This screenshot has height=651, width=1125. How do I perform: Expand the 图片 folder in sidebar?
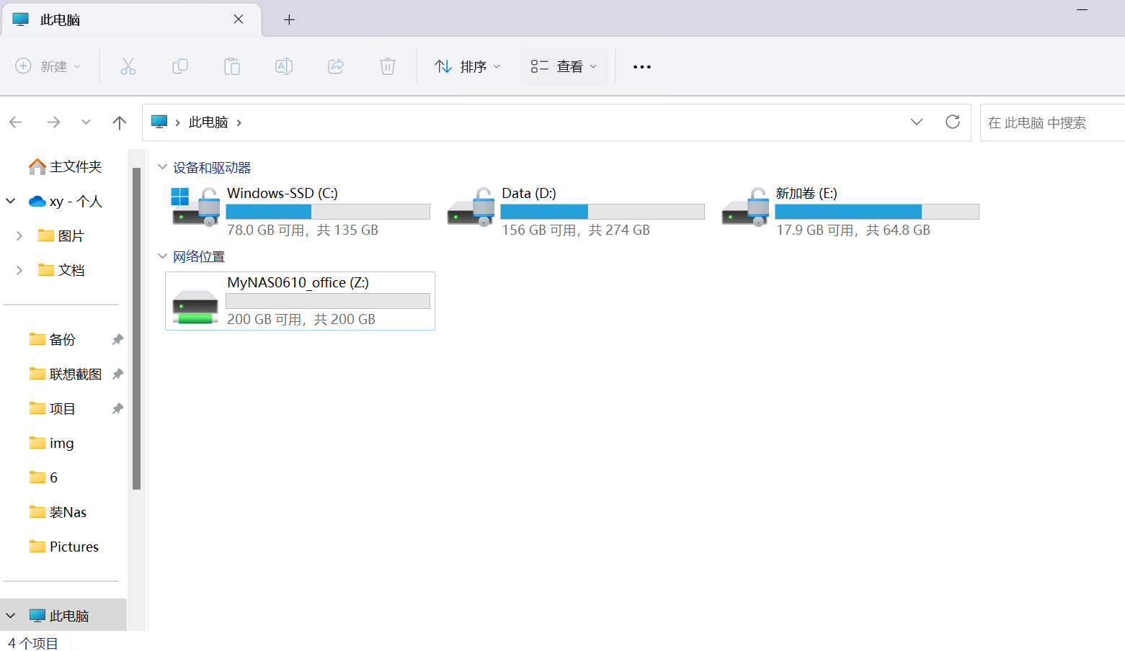(19, 235)
